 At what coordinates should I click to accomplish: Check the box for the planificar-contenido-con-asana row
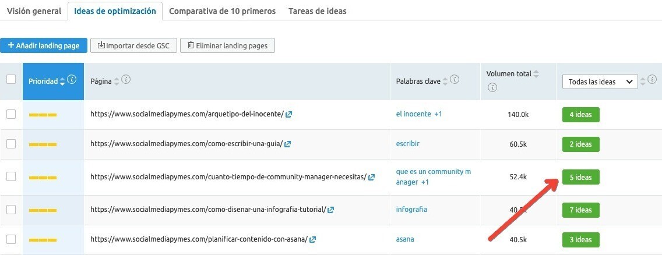point(11,239)
